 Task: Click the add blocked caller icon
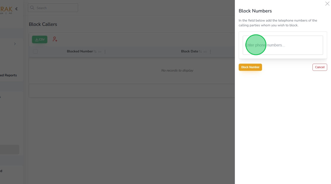click(x=55, y=39)
